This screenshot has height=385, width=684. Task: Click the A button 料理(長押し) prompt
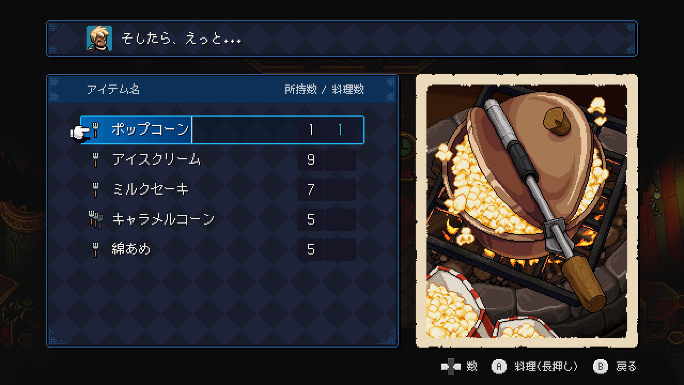[x=534, y=366]
